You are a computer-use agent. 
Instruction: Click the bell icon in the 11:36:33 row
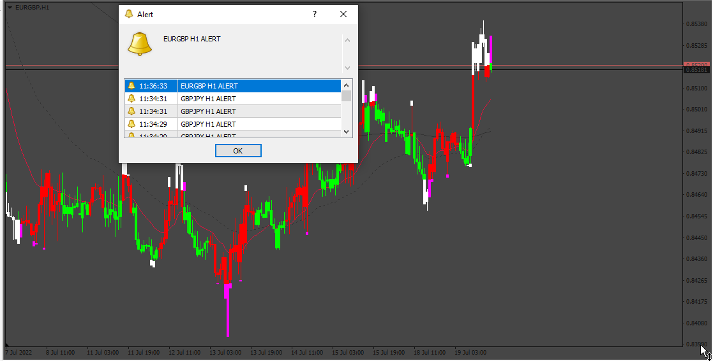[131, 86]
